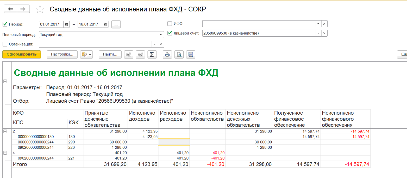Open the Лицевой счет dropdown list
The width and height of the screenshot is (407, 178).
pyautogui.click(x=318, y=33)
